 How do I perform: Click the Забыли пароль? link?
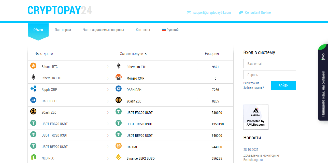(x=253, y=87)
